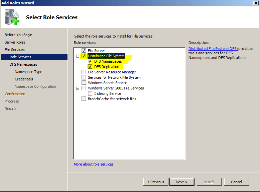Select the Role Services step
The width and height of the screenshot is (260, 192).
point(34,57)
